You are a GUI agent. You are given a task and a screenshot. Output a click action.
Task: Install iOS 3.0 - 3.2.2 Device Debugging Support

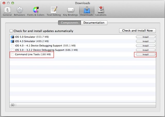(145, 50)
